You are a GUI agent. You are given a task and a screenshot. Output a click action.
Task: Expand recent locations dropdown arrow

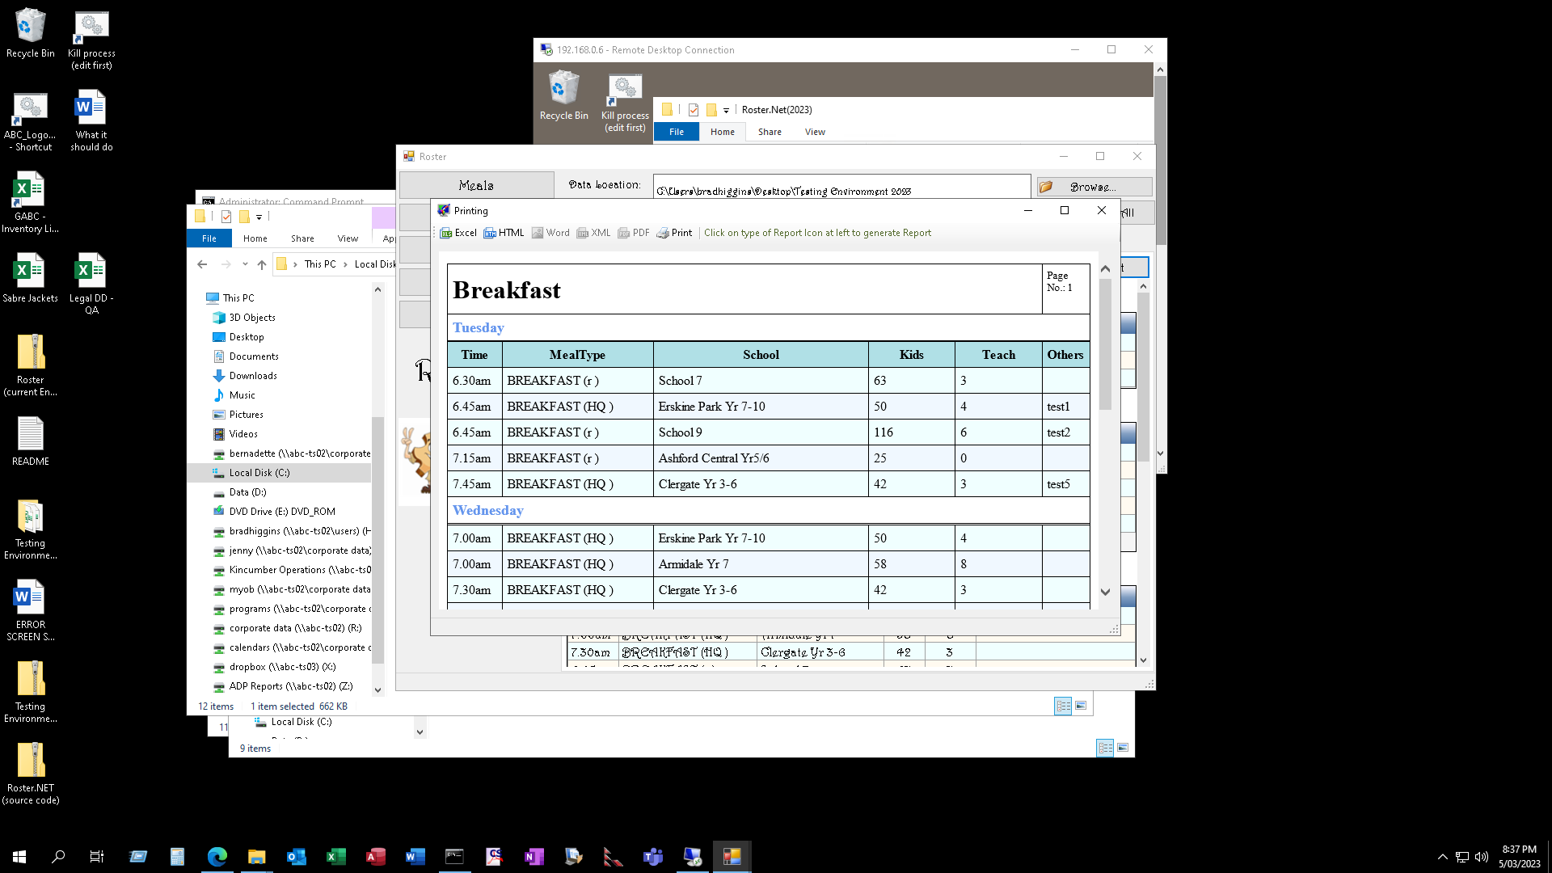(245, 264)
